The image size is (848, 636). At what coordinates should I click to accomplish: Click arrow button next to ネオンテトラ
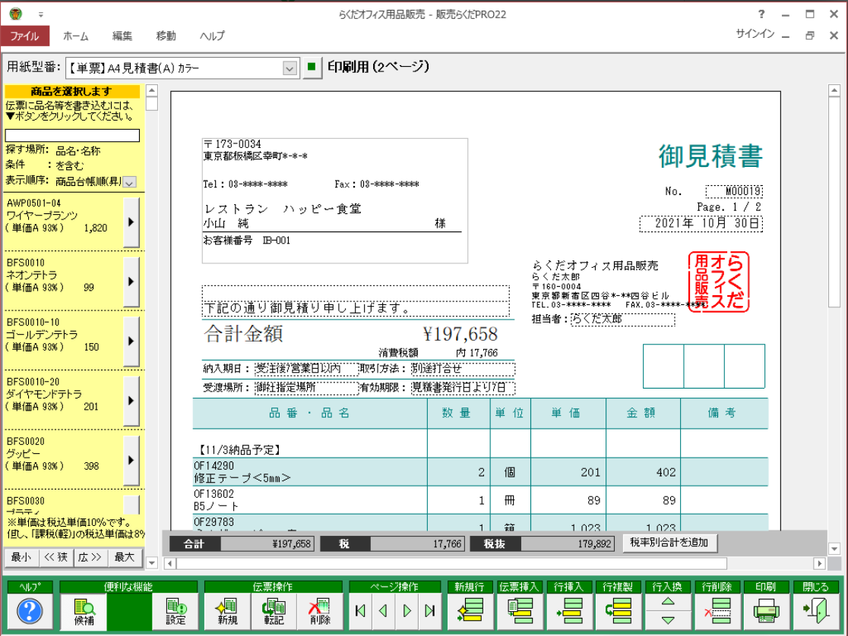[131, 281]
